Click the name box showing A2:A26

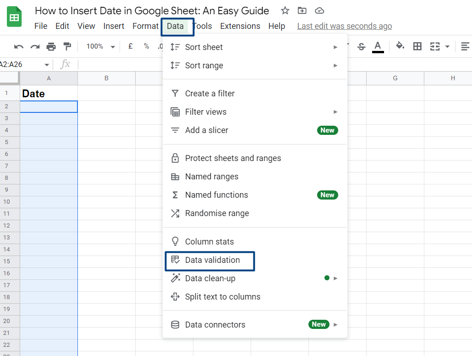pos(22,65)
